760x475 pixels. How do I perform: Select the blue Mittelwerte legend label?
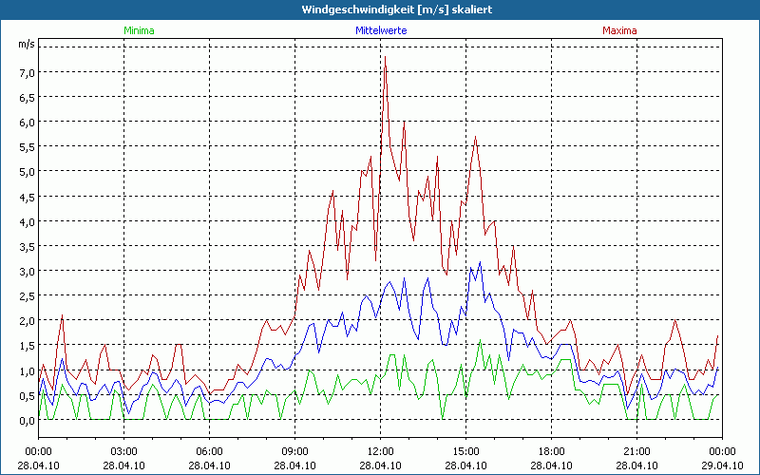[381, 30]
